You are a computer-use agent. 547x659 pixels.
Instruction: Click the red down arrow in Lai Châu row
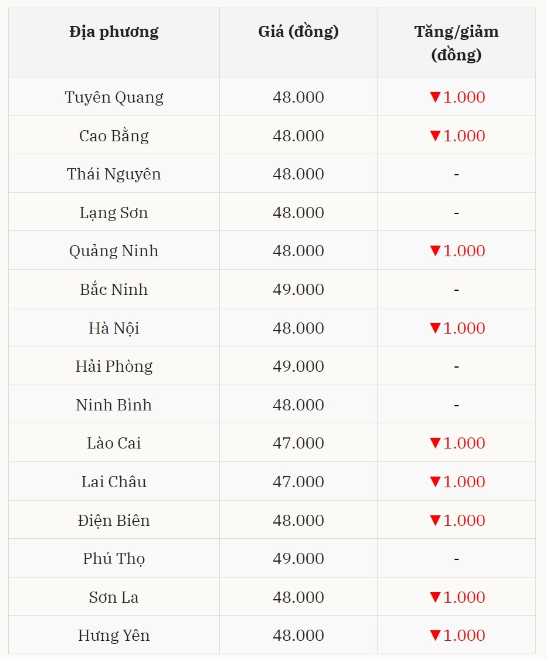pos(435,482)
